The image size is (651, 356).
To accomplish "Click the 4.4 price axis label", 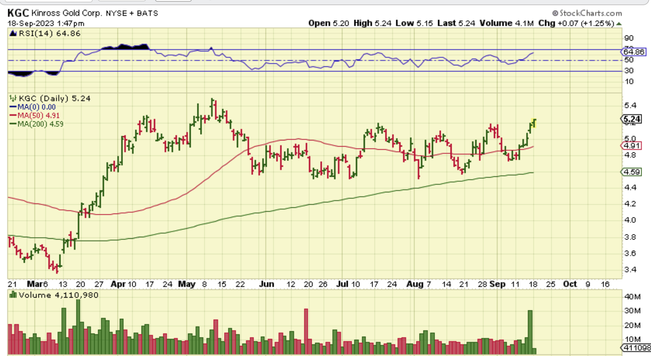I will 630,187.
